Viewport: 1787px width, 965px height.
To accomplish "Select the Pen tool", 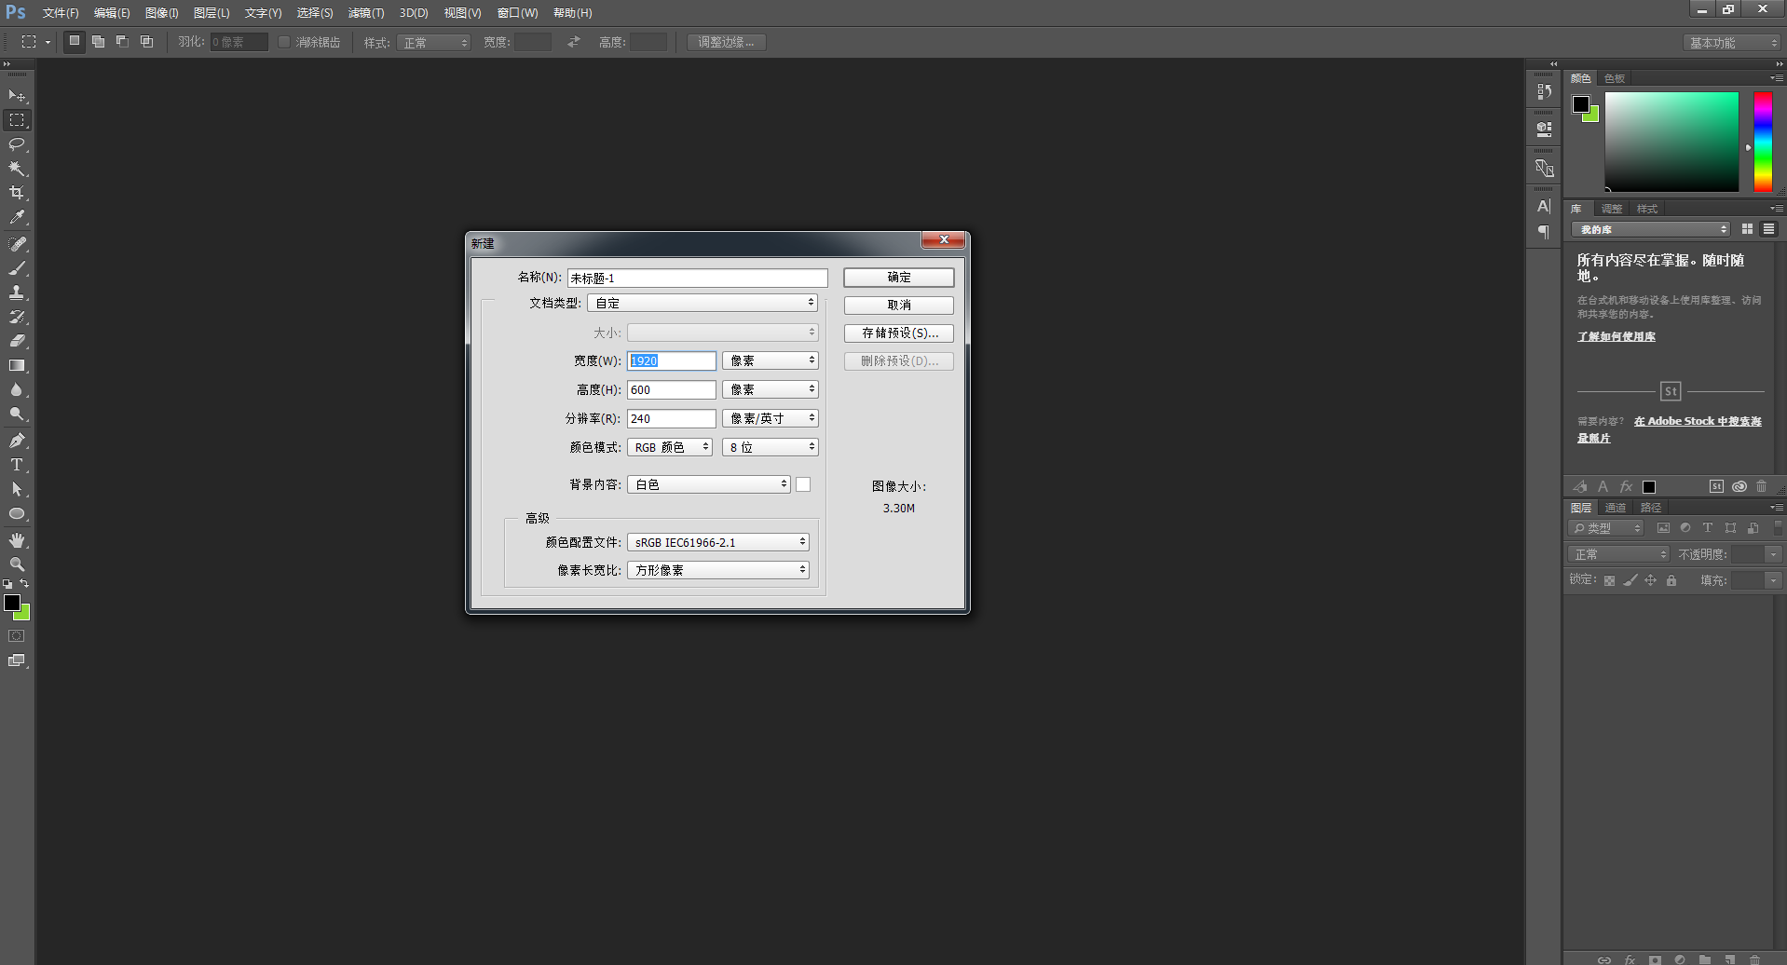I will click(17, 441).
